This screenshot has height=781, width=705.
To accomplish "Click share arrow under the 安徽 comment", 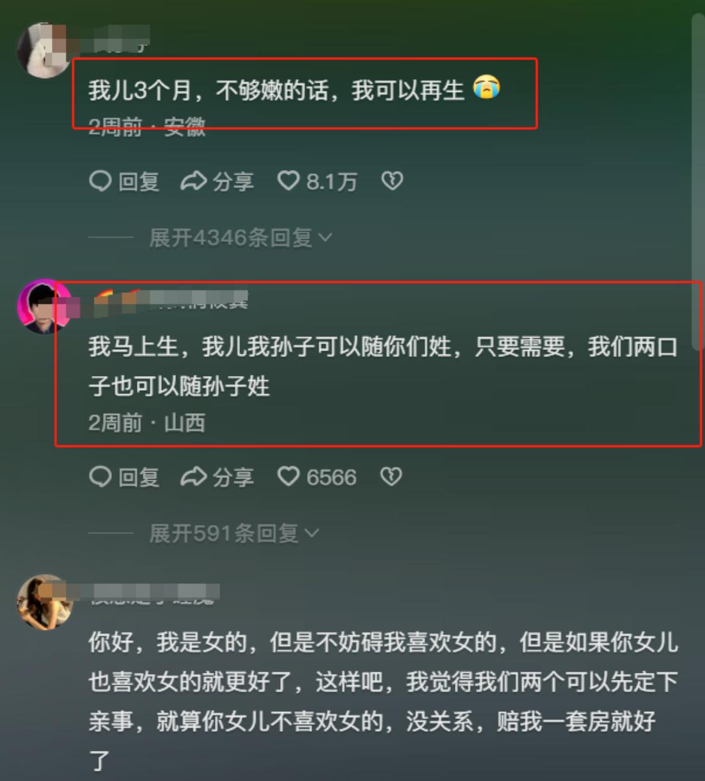I will [194, 182].
